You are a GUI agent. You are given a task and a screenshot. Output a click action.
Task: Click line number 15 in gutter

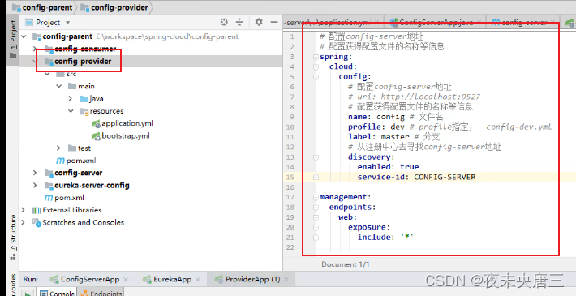coord(291,177)
